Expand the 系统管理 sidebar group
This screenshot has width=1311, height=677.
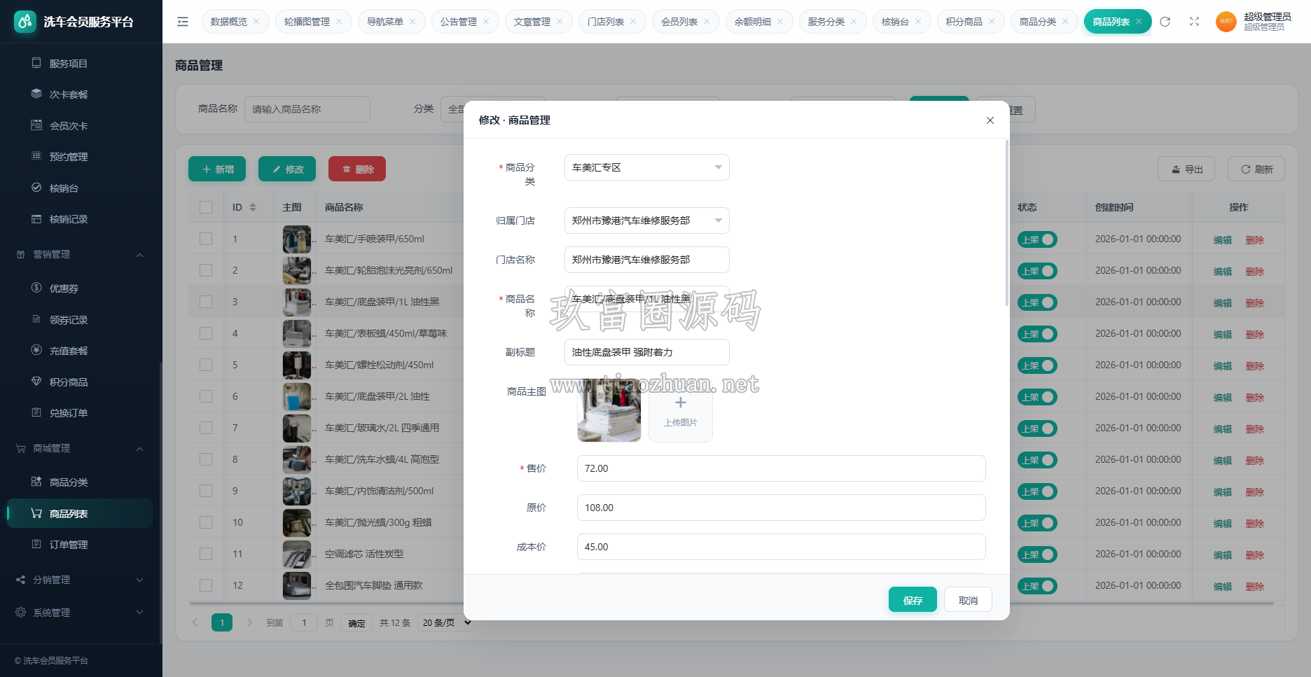(x=81, y=613)
